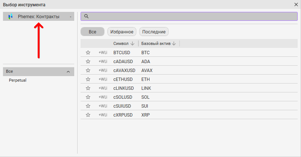Click +WLi icon for cXRPUSD
Screen dimensions: 301x157
pos(103,115)
